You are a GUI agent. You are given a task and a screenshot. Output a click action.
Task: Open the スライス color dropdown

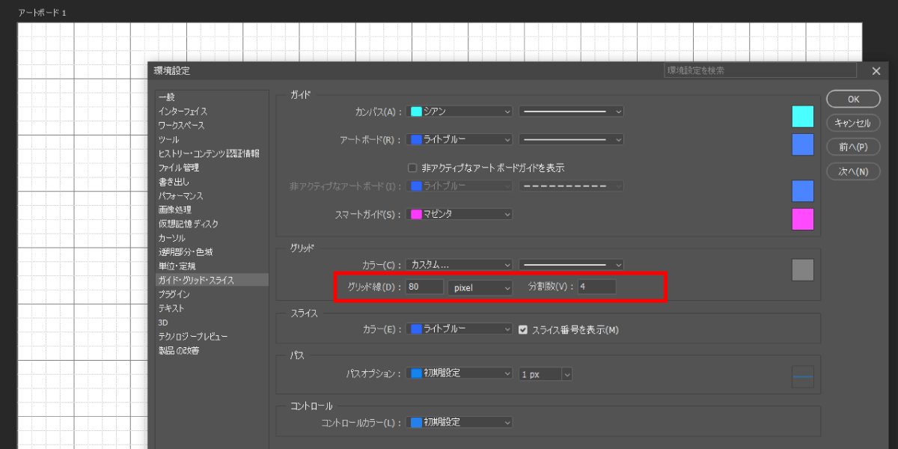pos(459,329)
